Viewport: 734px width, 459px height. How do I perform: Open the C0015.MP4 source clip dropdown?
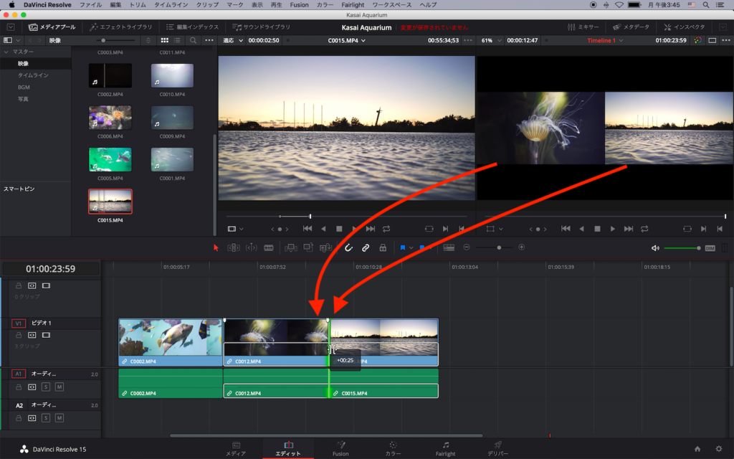[x=347, y=41]
